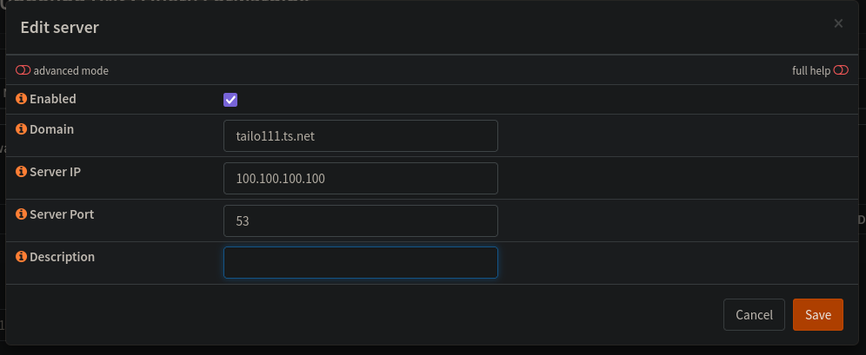This screenshot has height=355, width=866.
Task: Select the Server Port field showing 53
Action: (360, 220)
